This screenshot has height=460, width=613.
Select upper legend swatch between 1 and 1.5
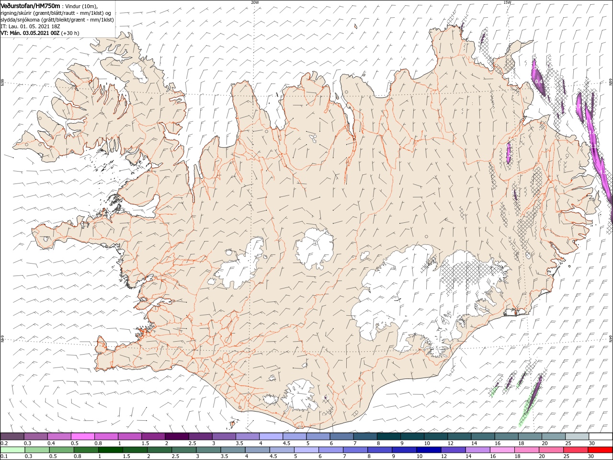click(x=129, y=437)
